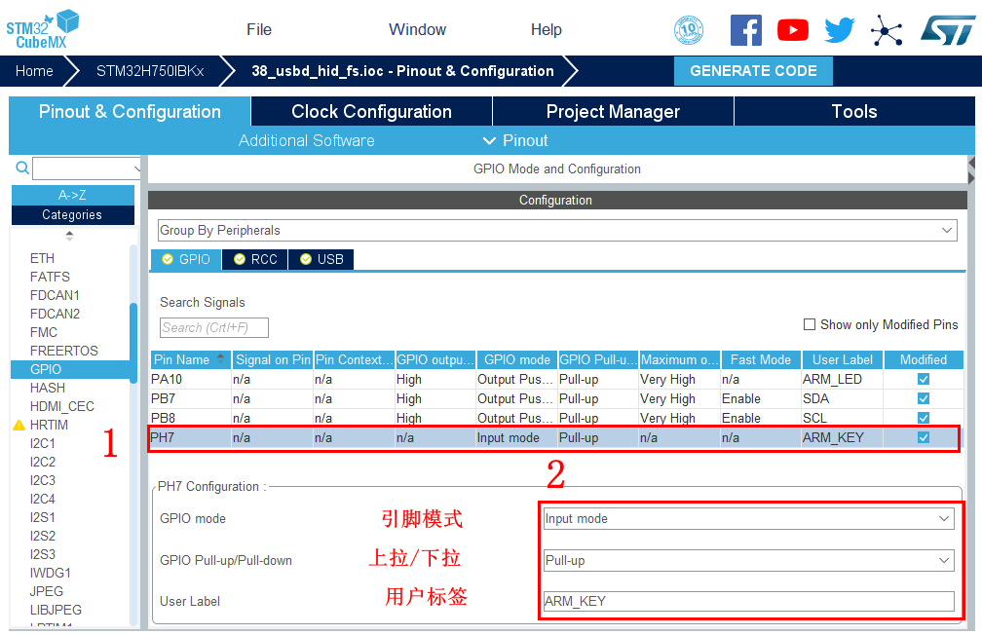Screen dimensions: 982x635
Task: Enable Show only Modified Pins checkbox
Action: coord(810,324)
